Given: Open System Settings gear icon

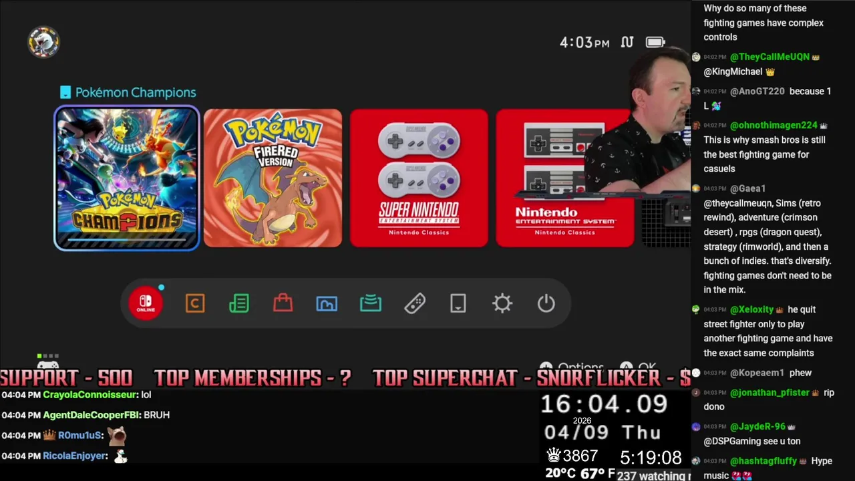Looking at the screenshot, I should click(502, 304).
